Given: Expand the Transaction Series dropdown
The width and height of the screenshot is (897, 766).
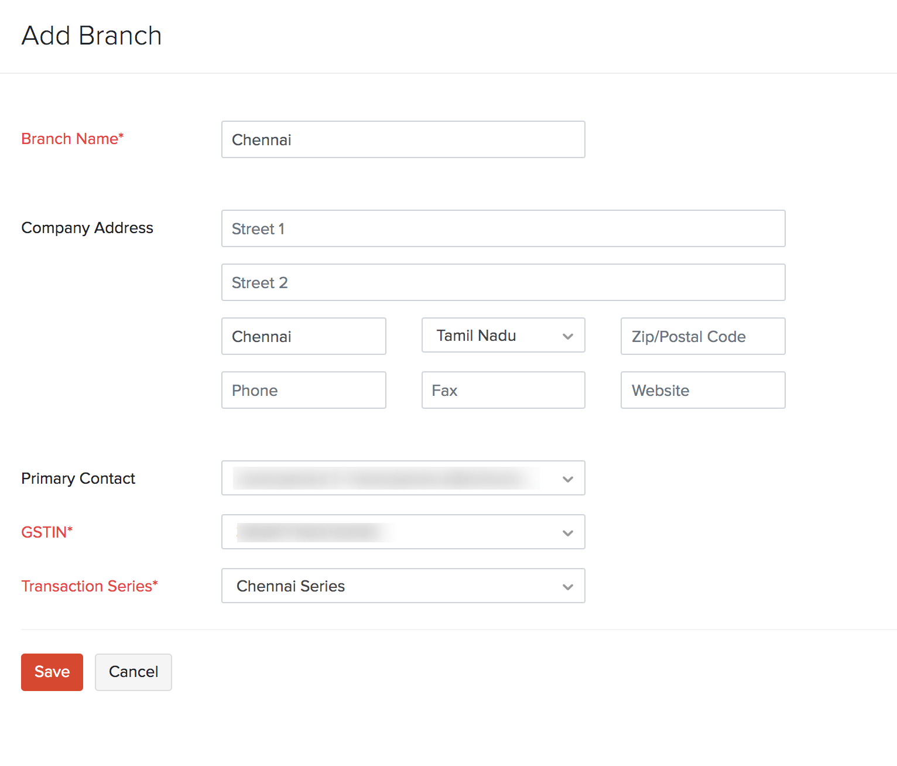Looking at the screenshot, I should point(403,586).
